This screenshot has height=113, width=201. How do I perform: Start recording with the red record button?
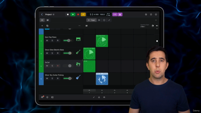[x=78, y=14]
